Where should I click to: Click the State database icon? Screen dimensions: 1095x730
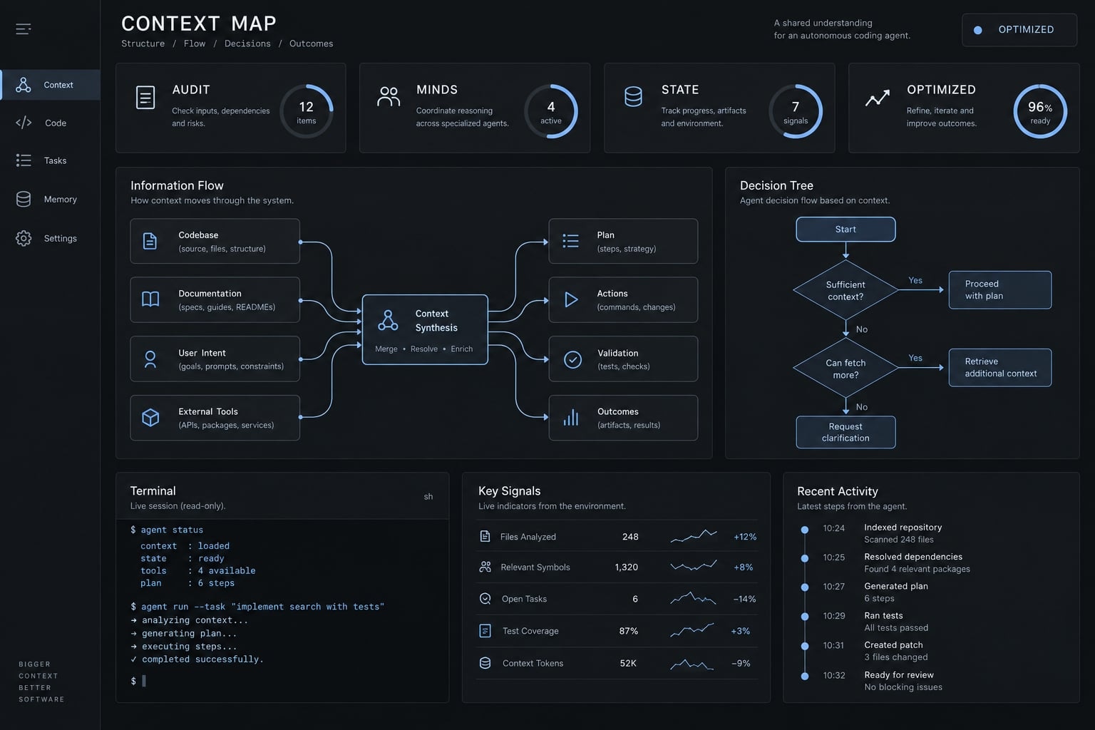(633, 97)
